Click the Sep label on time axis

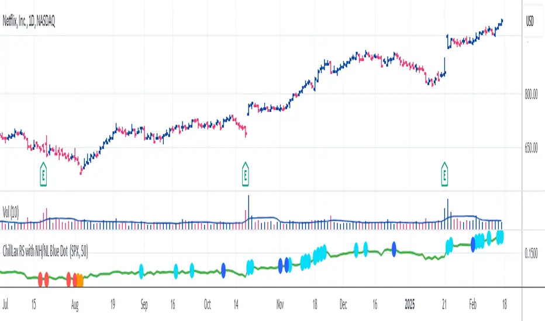[x=144, y=305]
